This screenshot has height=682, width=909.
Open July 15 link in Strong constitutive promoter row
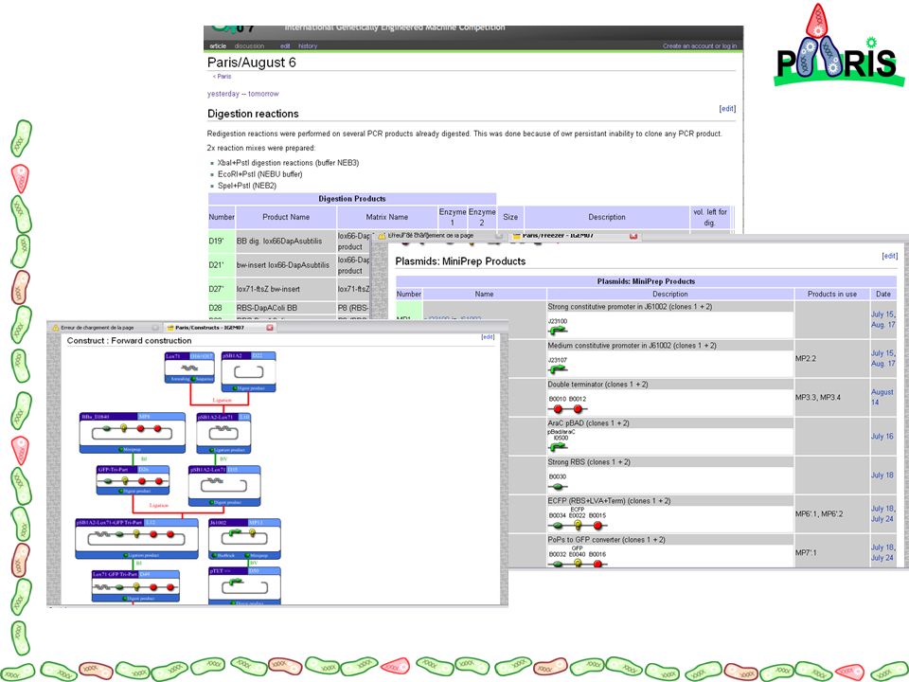pos(882,314)
